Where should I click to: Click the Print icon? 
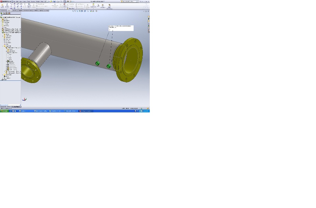point(58,1)
